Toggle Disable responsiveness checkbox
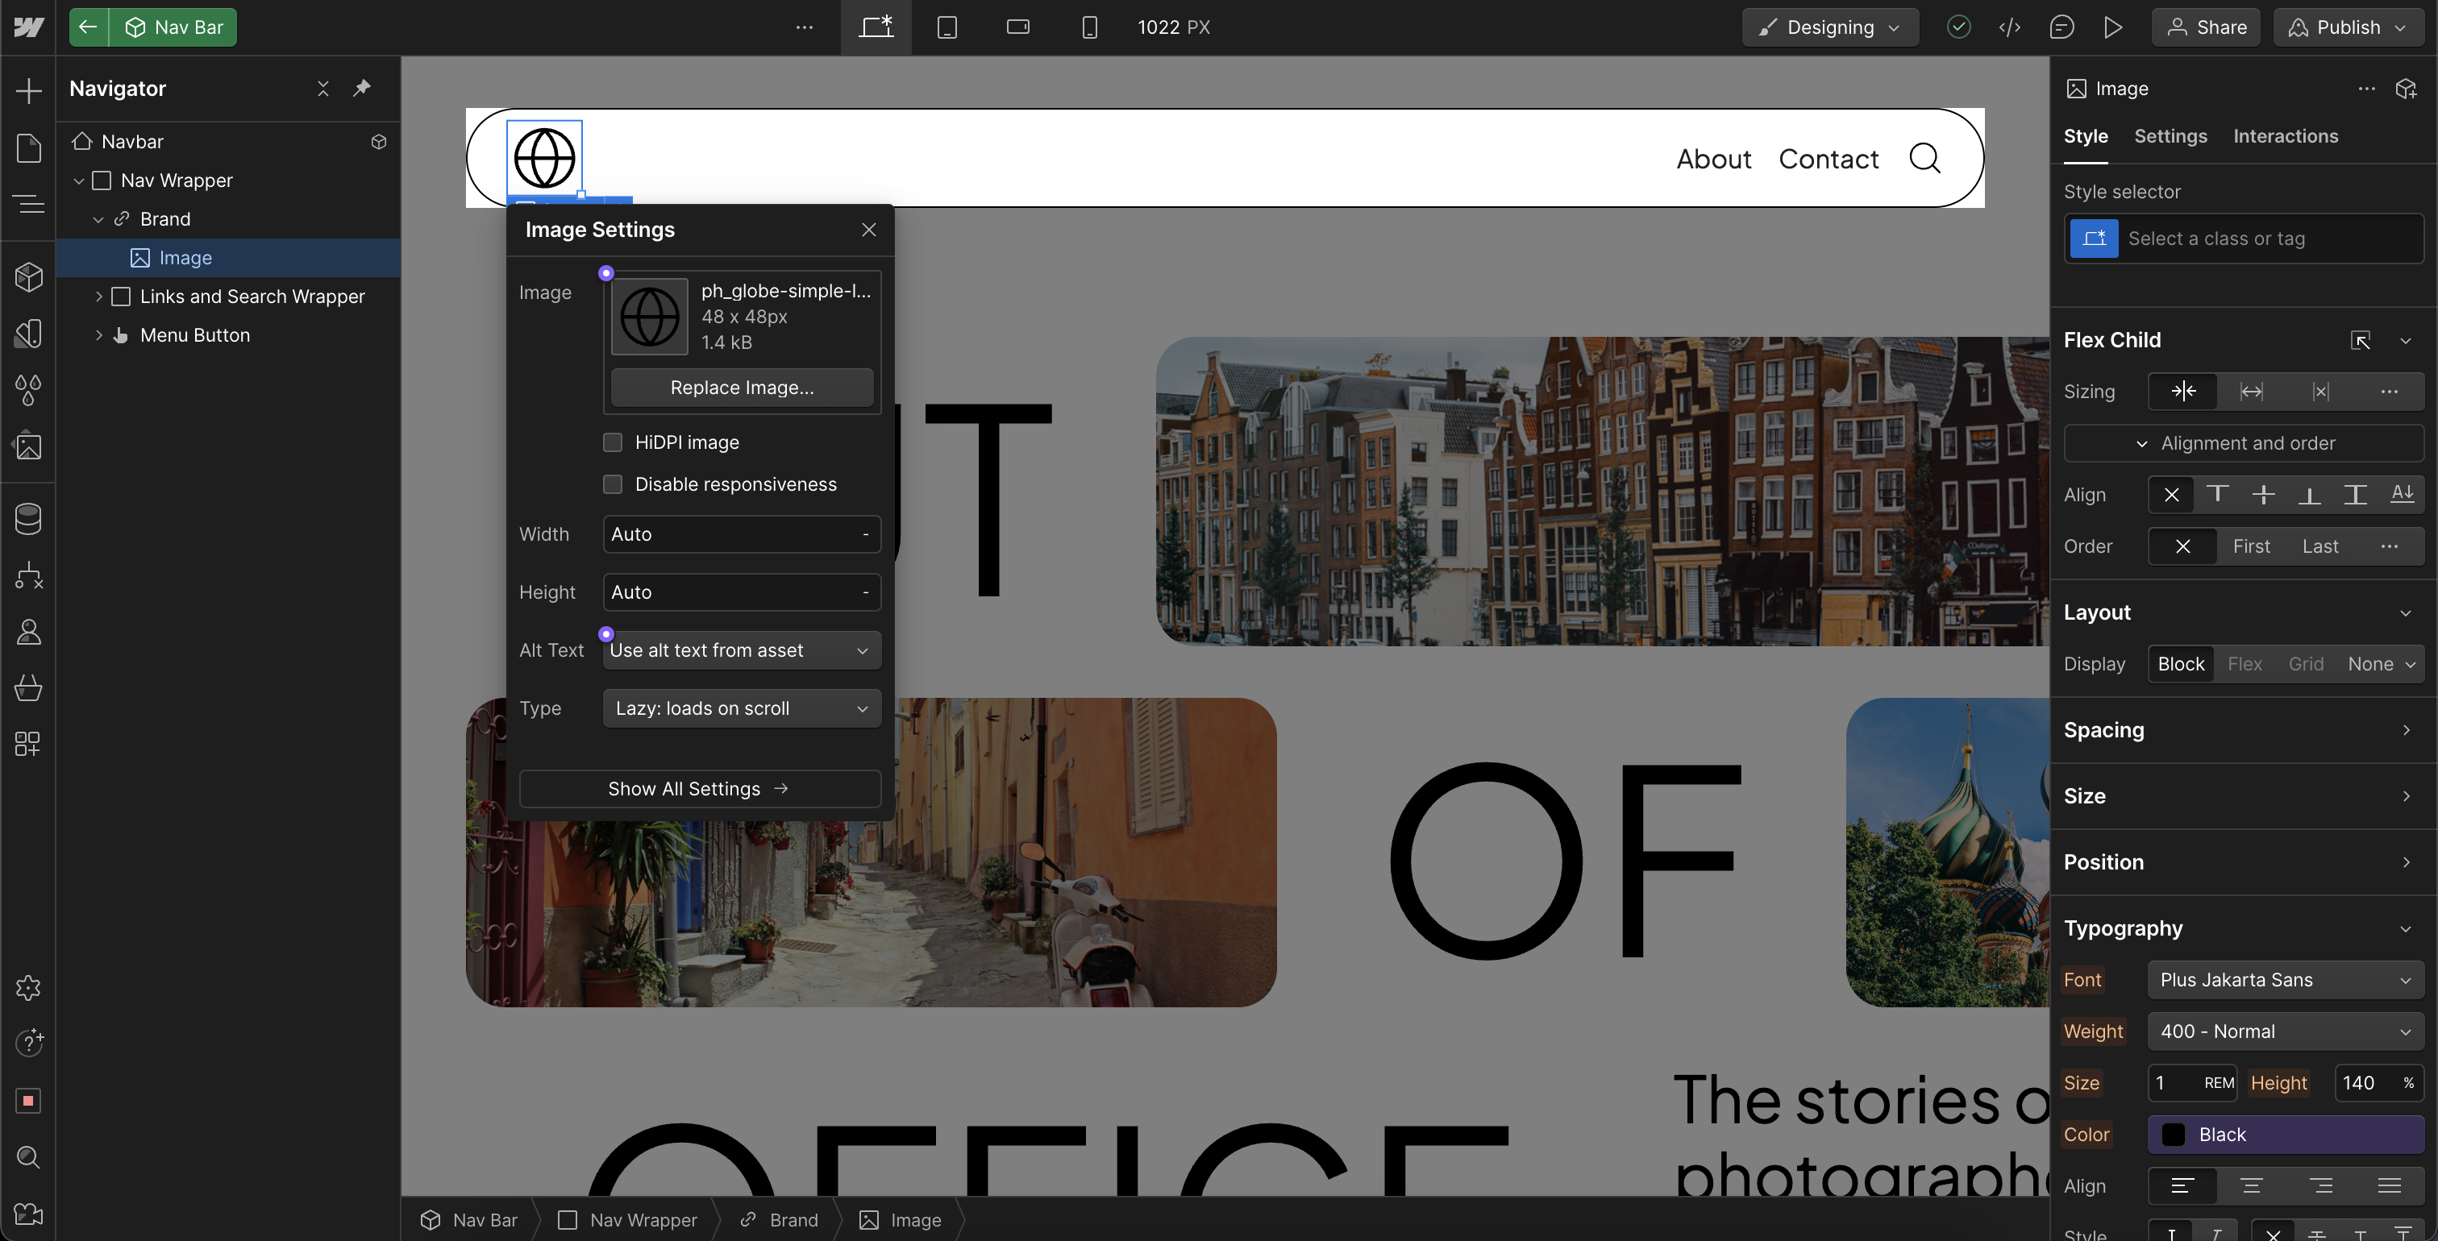This screenshot has width=2438, height=1241. coord(614,484)
